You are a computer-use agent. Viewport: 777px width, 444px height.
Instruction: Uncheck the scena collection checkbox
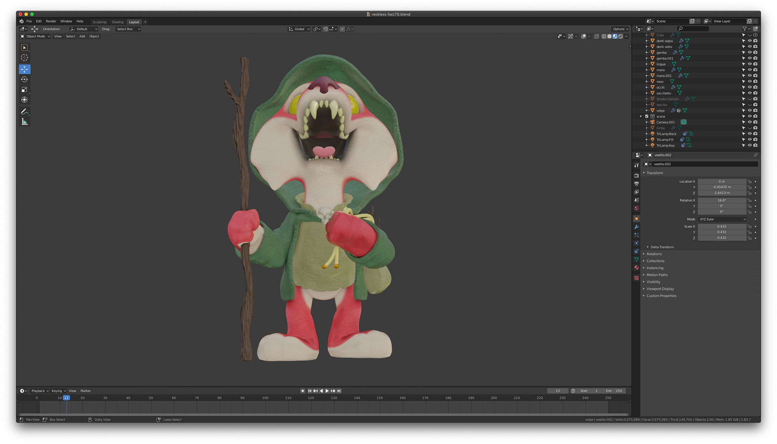point(647,116)
